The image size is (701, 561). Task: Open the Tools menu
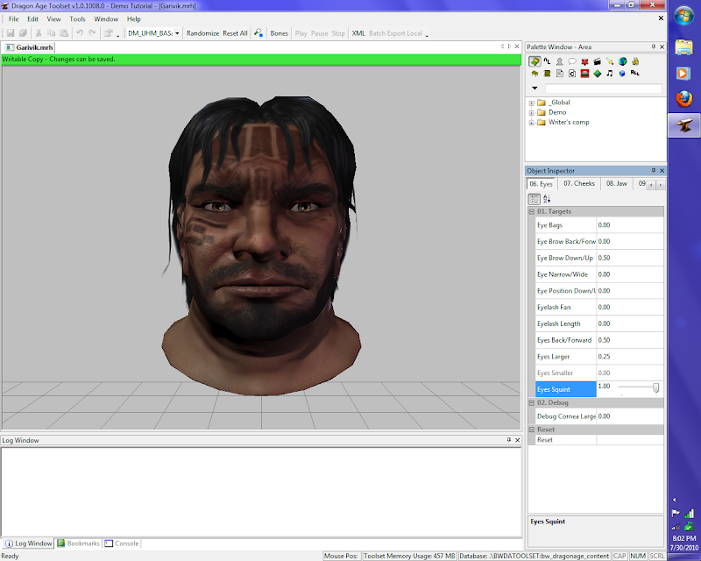coord(78,18)
